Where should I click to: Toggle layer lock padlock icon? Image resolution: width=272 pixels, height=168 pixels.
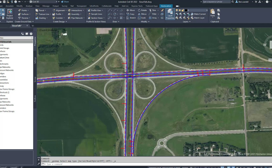(x=183, y=10)
